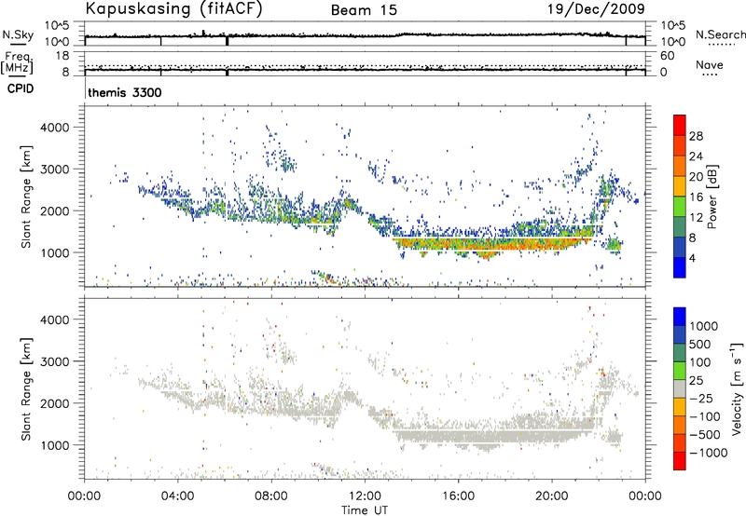Click the themis 3300 CPID text
This screenshot has width=746, height=516.
pyautogui.click(x=125, y=92)
